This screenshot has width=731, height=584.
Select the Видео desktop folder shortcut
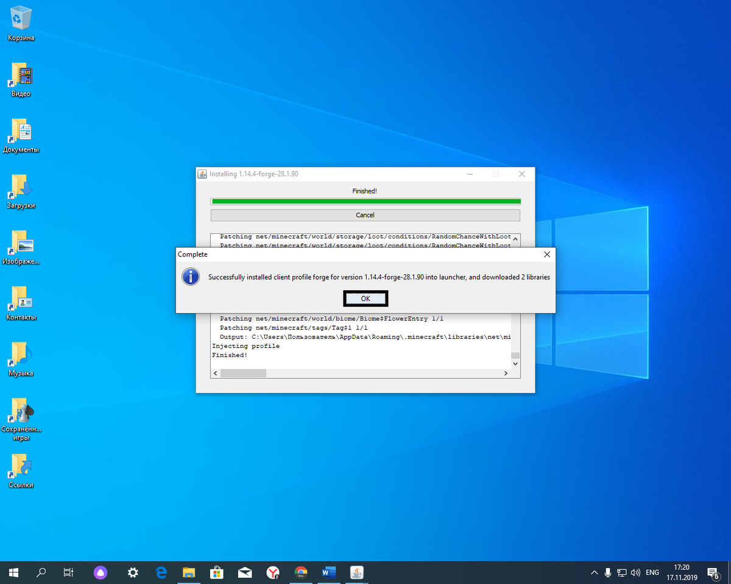[x=21, y=80]
